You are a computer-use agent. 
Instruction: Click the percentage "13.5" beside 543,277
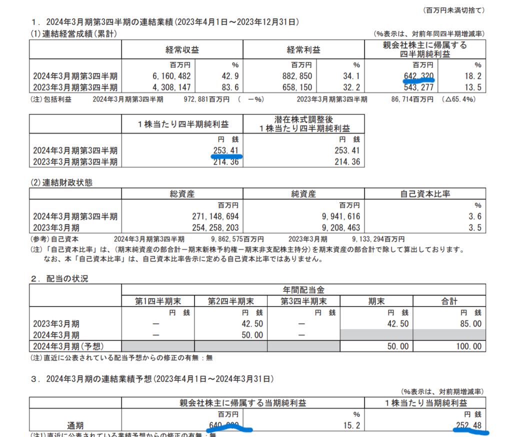point(473,87)
